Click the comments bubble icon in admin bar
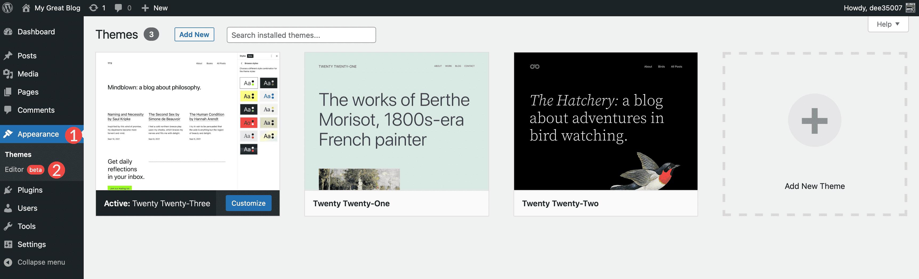Image resolution: width=919 pixels, height=279 pixels. (x=118, y=7)
